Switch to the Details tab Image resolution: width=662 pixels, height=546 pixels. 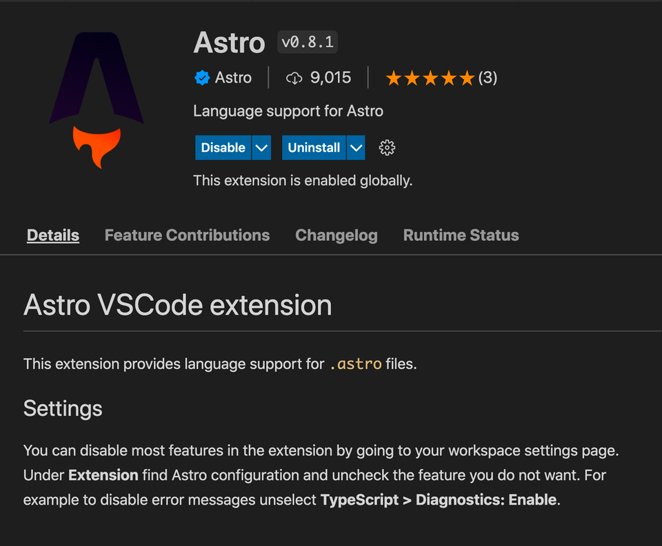pos(53,235)
